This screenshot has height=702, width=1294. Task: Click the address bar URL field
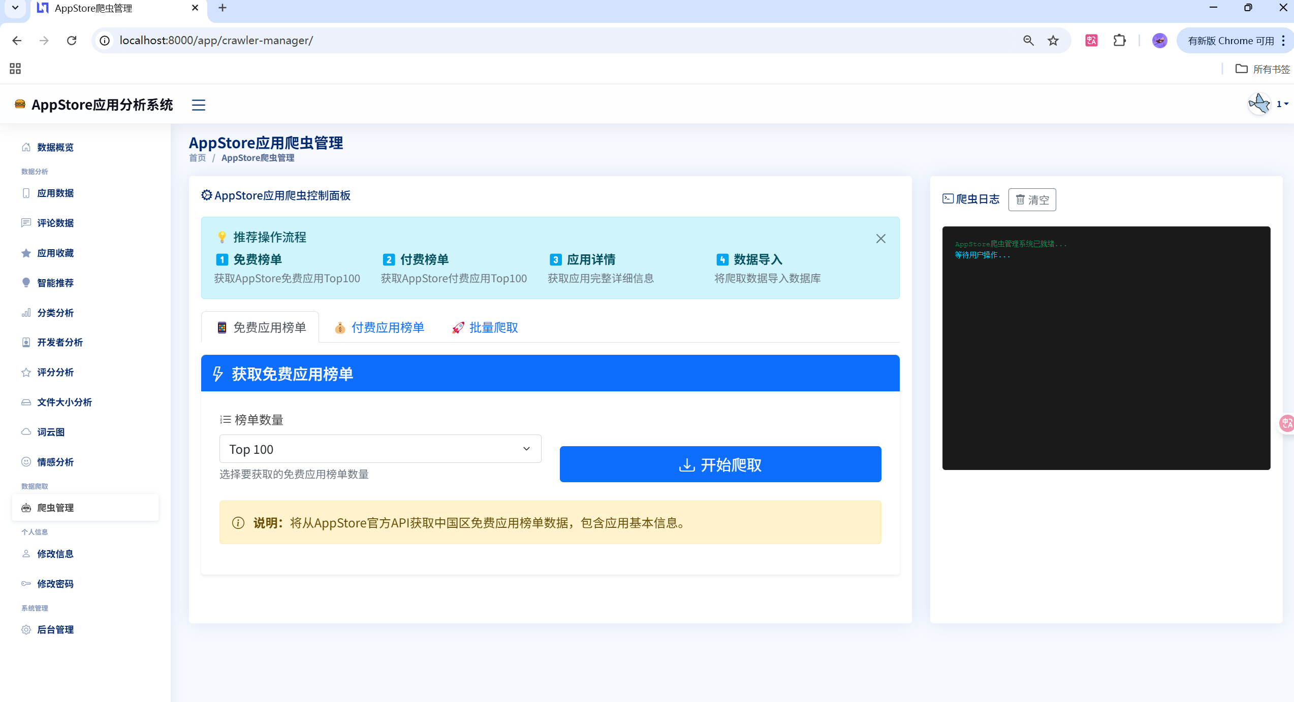tap(559, 41)
